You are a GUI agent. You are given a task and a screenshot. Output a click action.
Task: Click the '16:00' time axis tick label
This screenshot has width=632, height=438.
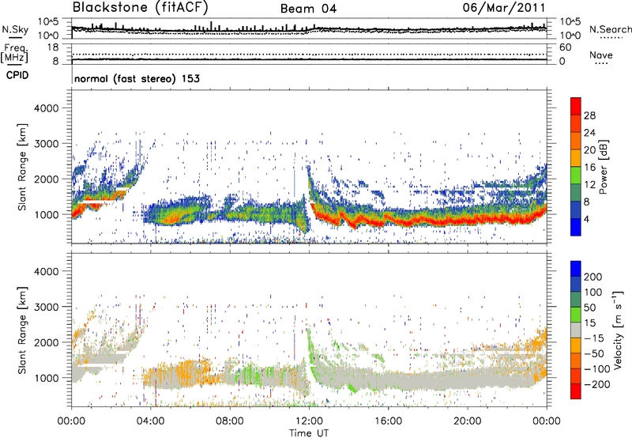pyautogui.click(x=388, y=421)
